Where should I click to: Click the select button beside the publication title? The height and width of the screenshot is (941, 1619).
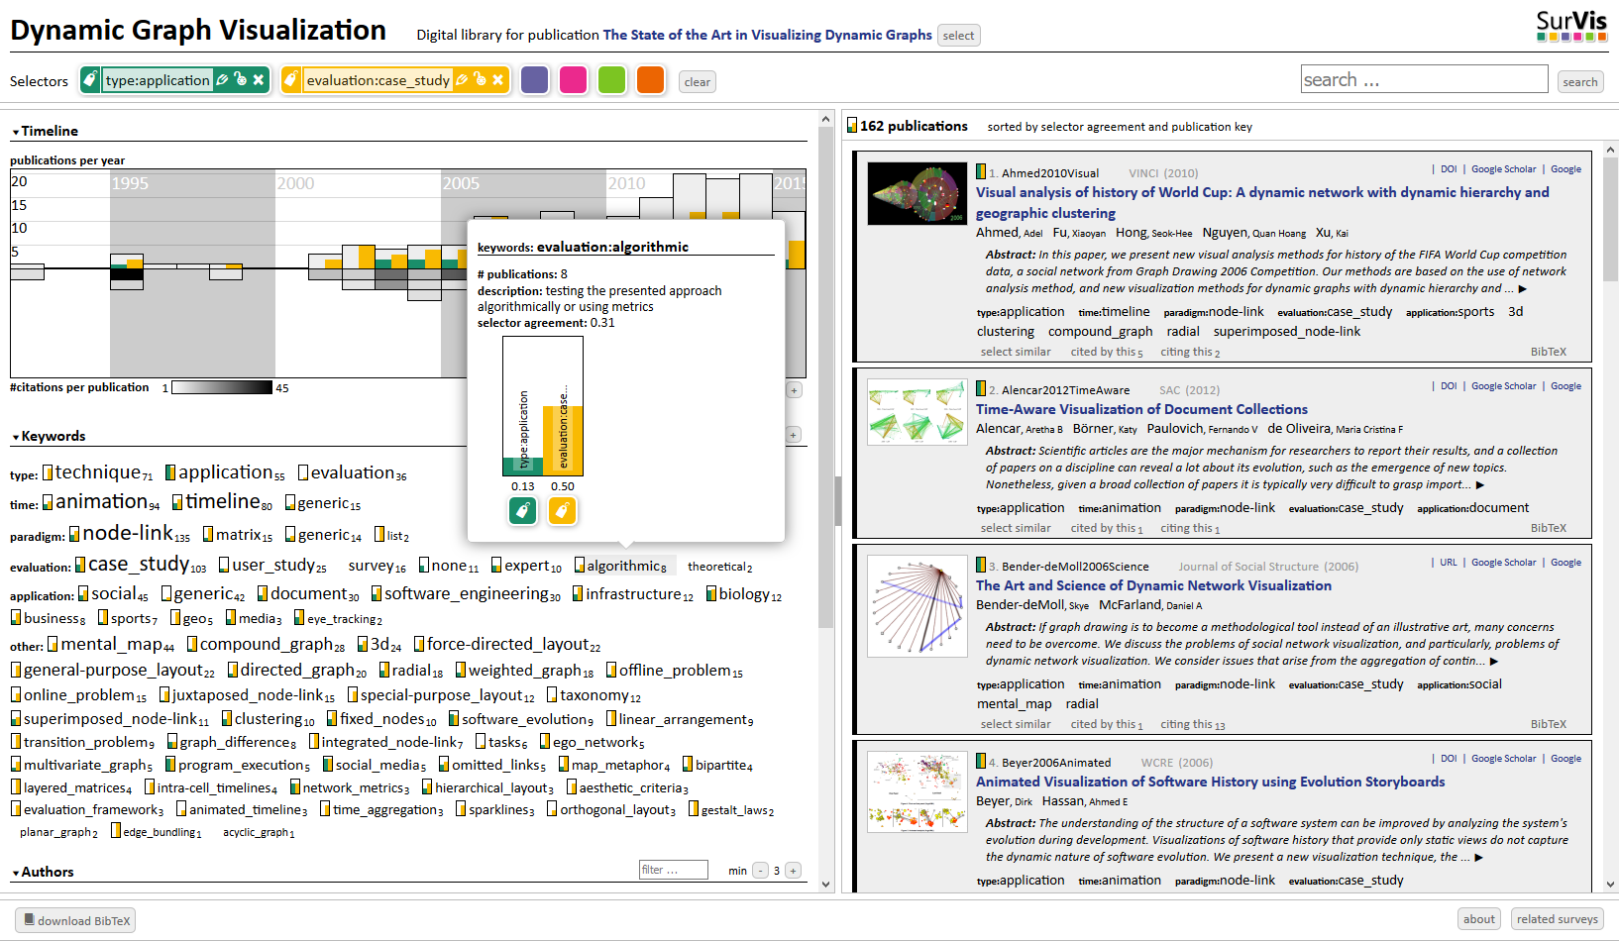(958, 36)
